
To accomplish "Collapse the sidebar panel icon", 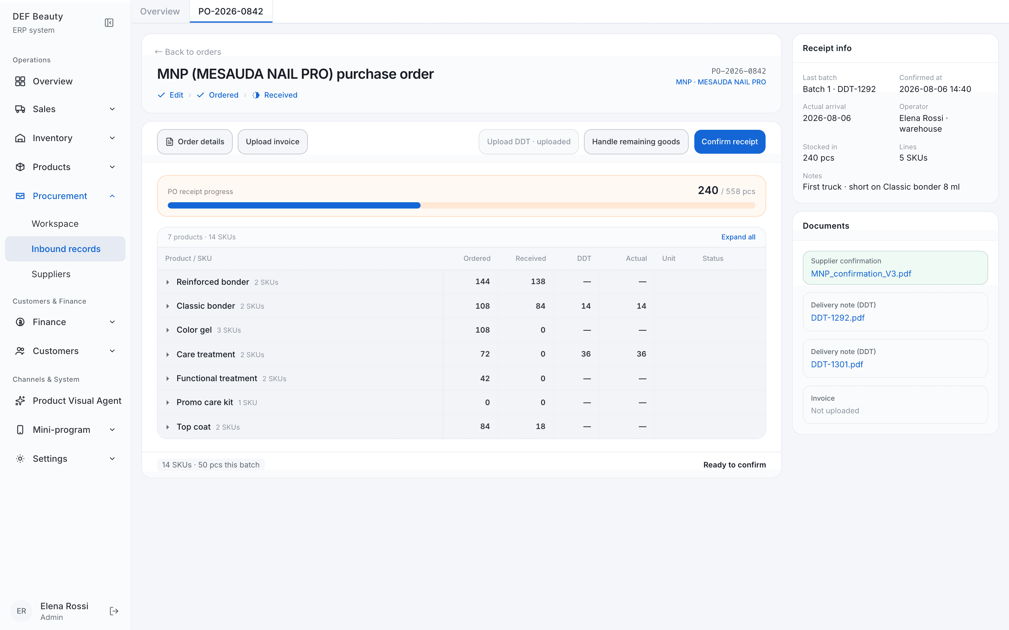I will click(109, 23).
